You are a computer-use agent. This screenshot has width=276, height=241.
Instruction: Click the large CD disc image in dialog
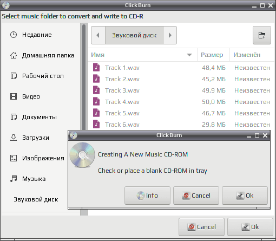coord(82,155)
